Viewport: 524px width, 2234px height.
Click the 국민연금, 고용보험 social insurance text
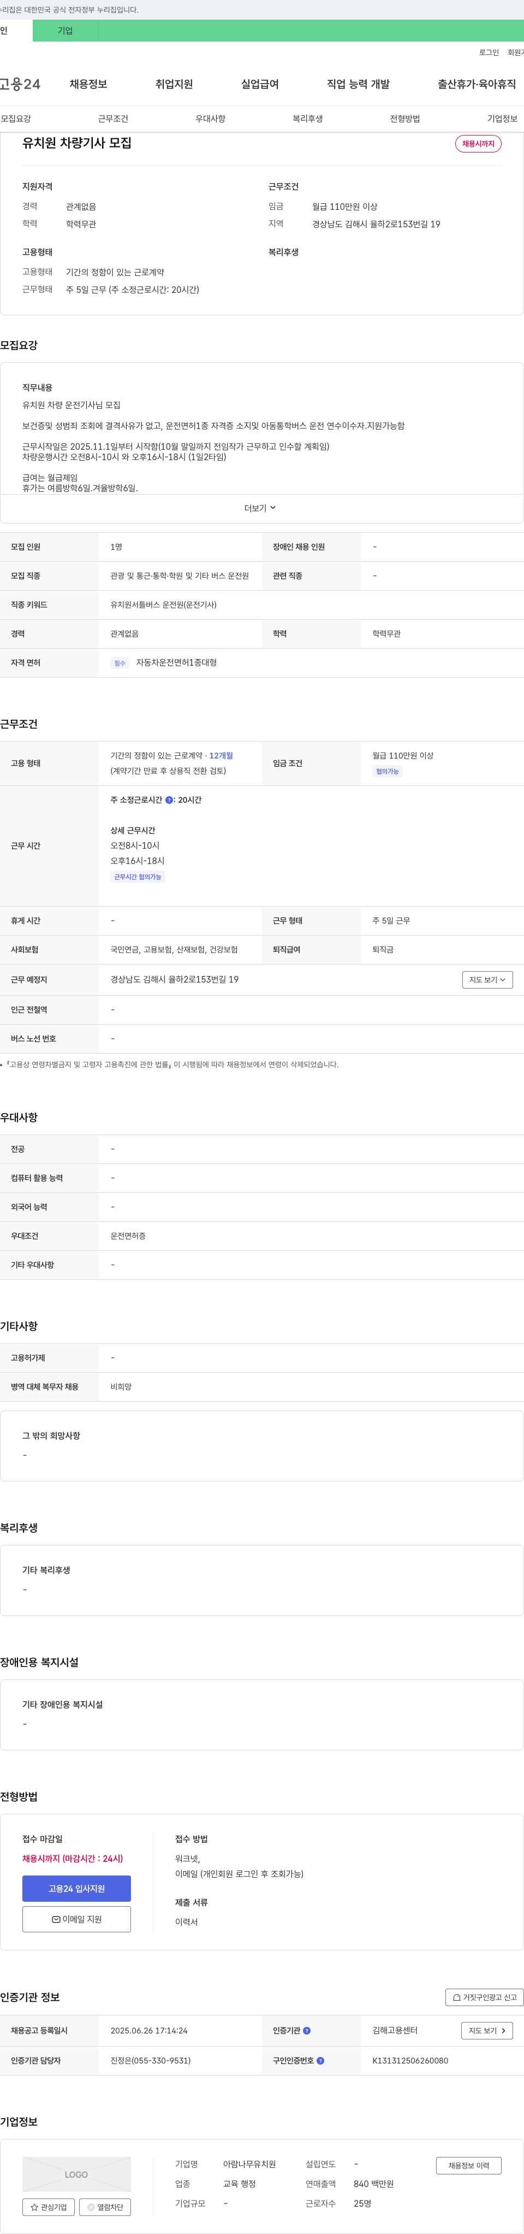174,950
